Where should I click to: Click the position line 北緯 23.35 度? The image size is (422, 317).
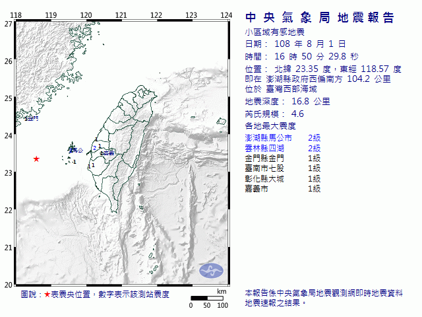click(x=303, y=69)
